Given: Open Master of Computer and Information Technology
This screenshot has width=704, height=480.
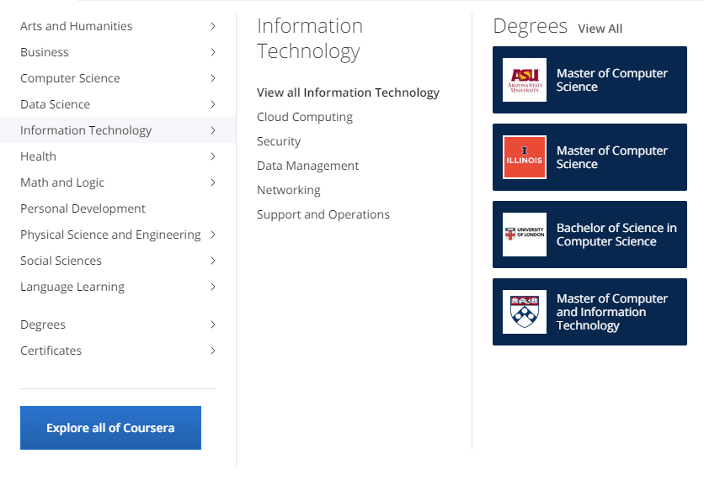Looking at the screenshot, I should pos(589,312).
